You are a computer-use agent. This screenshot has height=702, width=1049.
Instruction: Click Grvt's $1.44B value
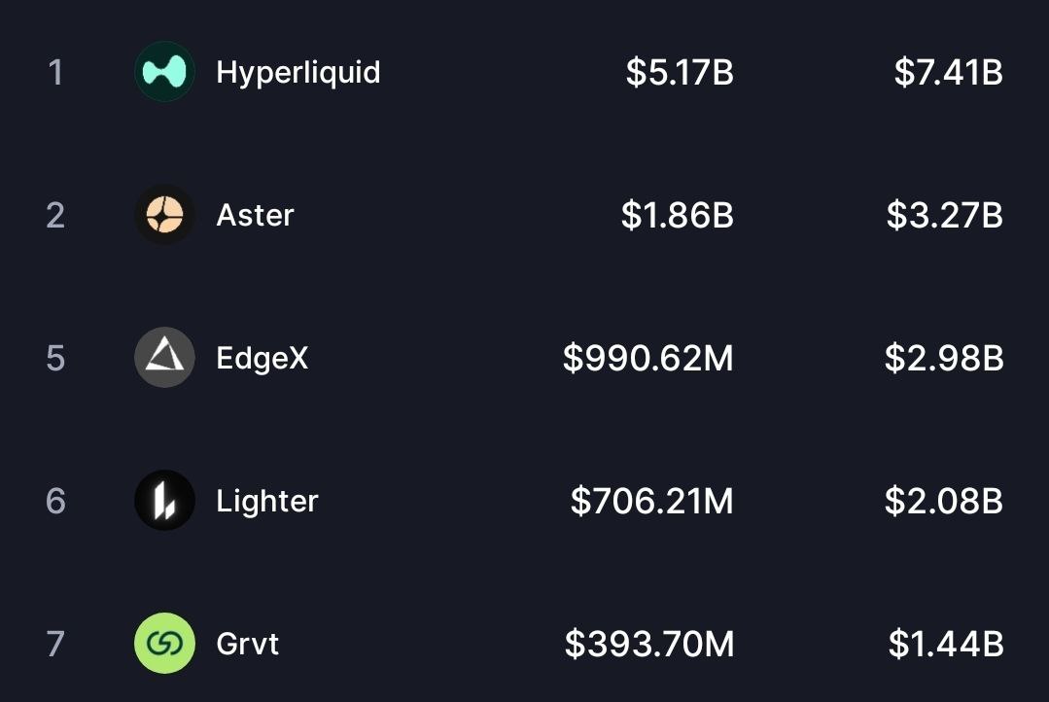pyautogui.click(x=945, y=644)
